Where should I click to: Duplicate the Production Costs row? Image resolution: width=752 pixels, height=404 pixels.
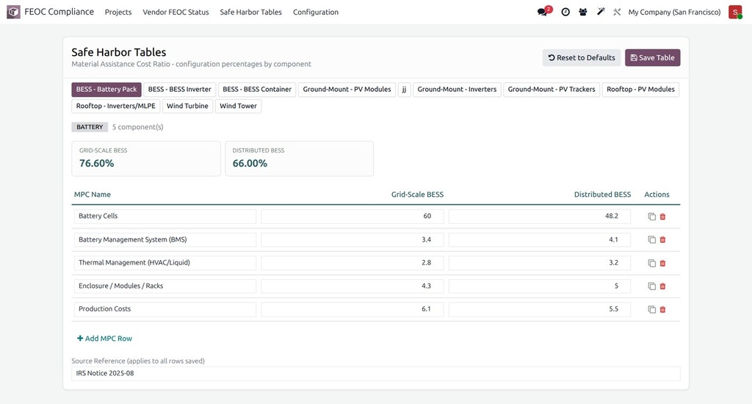pos(651,309)
